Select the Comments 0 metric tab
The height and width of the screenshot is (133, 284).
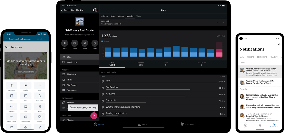pos(202,64)
